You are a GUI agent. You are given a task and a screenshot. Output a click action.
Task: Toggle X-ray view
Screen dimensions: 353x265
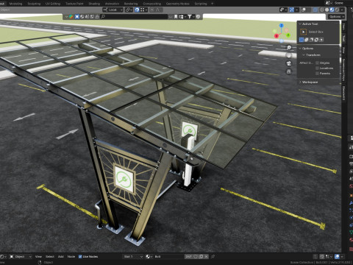(x=315, y=10)
